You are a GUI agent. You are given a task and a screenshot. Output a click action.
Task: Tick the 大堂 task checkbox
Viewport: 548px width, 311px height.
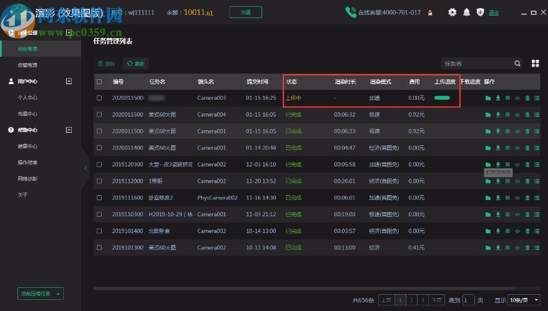pos(99,165)
